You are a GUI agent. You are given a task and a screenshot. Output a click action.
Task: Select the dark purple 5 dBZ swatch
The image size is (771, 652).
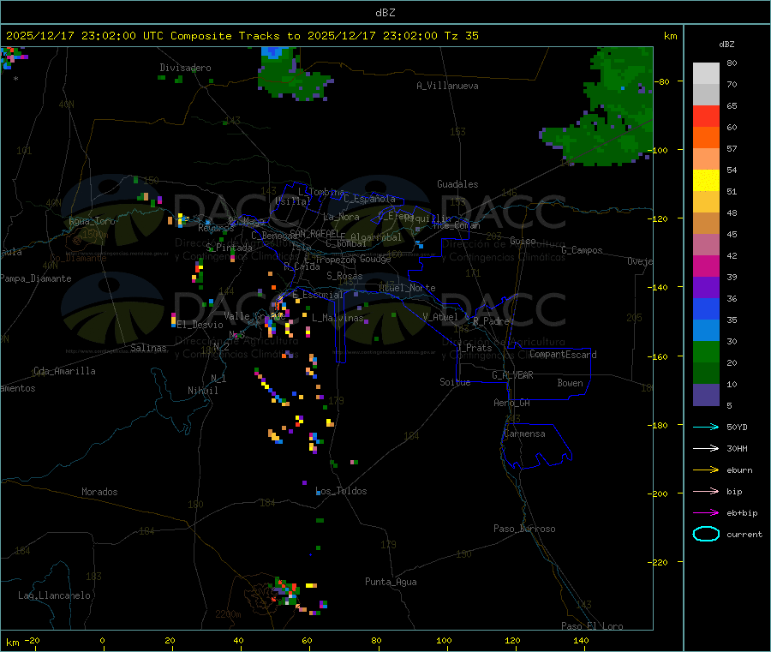coord(706,395)
